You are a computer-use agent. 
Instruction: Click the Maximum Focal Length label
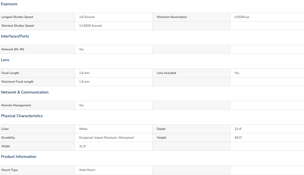pos(17,82)
